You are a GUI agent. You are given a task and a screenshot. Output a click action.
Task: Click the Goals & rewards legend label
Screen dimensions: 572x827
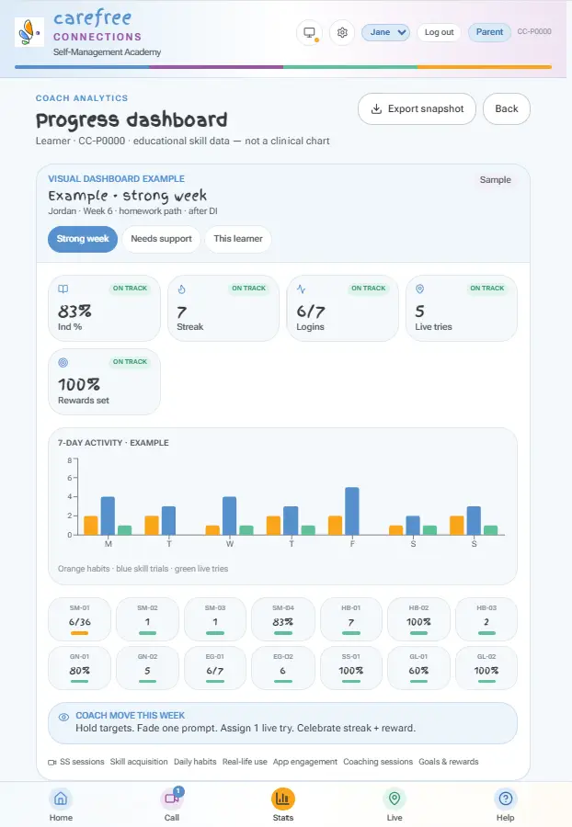(x=449, y=762)
